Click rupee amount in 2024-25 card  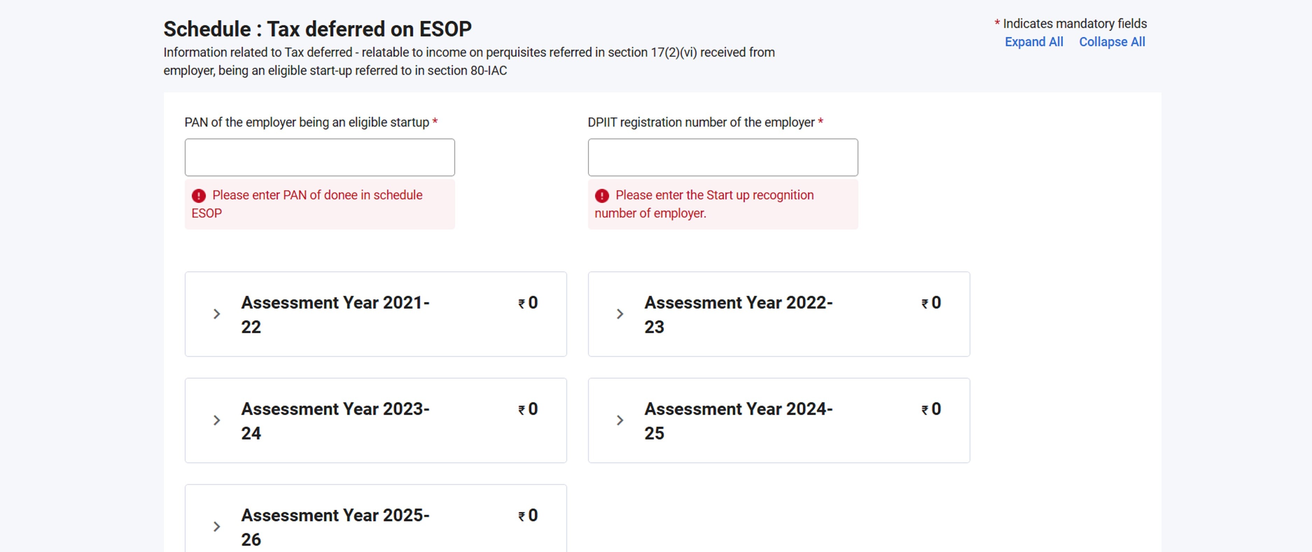click(931, 409)
